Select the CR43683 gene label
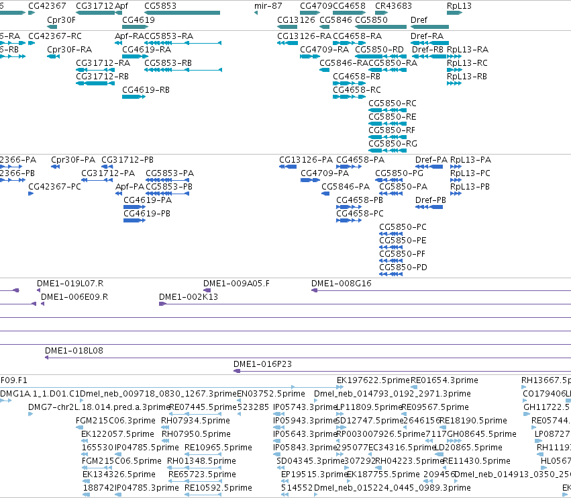Screen dimensions: 571x498 click(393, 6)
